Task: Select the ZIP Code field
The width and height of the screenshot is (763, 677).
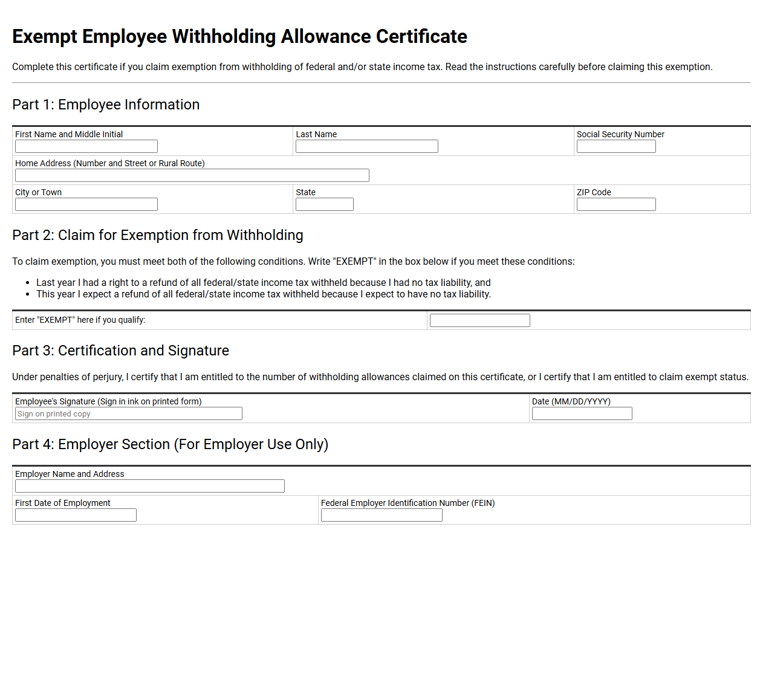Action: click(616, 204)
